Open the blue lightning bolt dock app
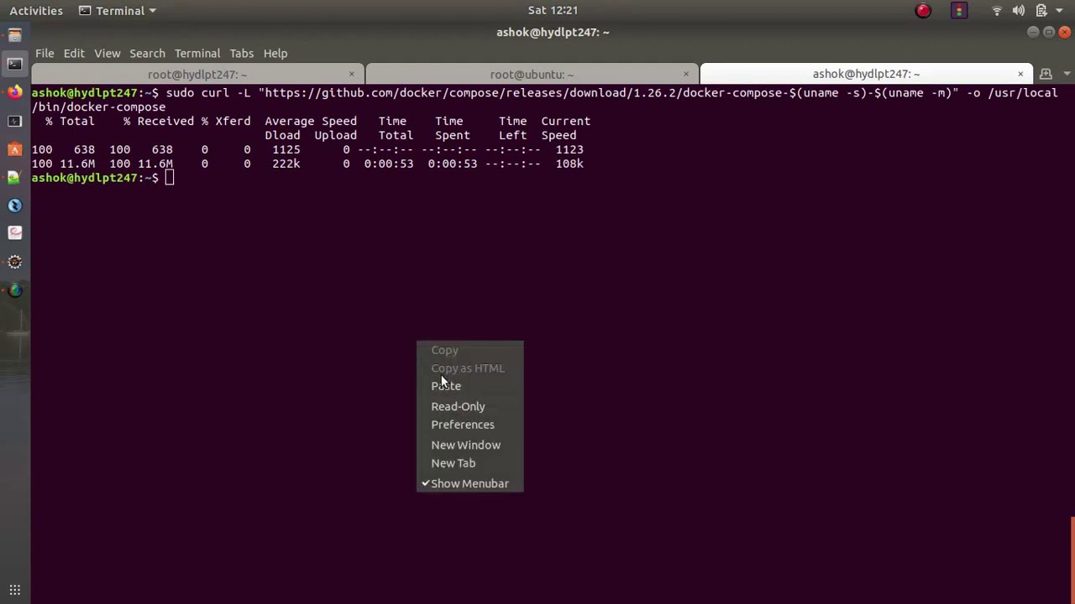Screen dimensions: 1075x604 [x=14, y=206]
